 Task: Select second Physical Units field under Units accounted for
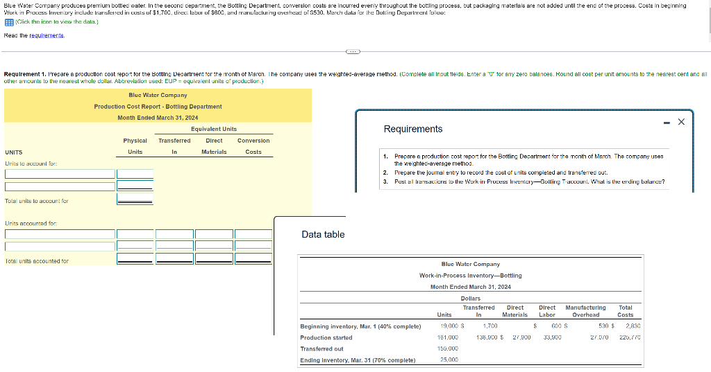tap(135, 246)
